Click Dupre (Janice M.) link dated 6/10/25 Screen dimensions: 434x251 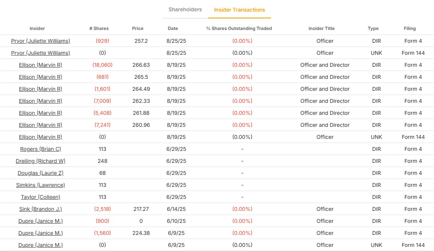click(41, 221)
